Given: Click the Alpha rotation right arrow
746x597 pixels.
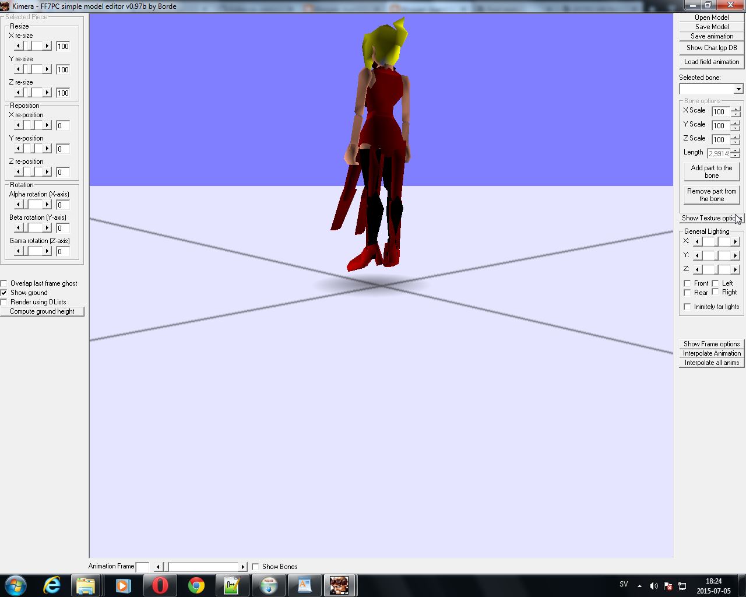Looking at the screenshot, I should [47, 205].
